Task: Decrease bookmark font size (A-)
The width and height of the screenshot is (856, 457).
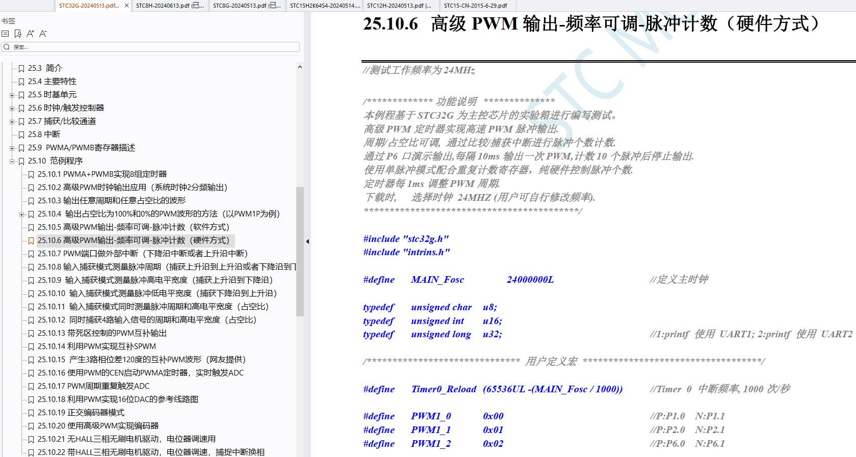Action: [43, 34]
